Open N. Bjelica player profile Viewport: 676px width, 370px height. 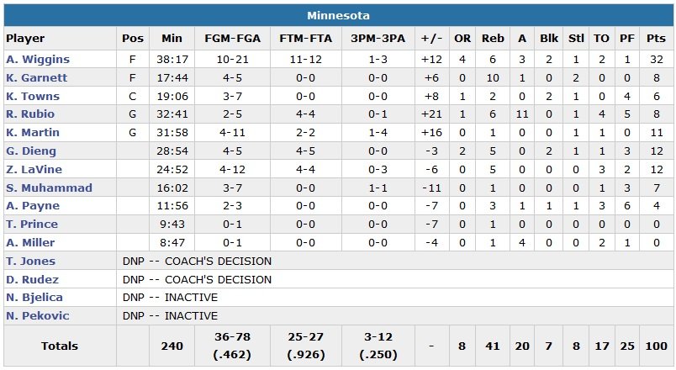[x=34, y=298]
